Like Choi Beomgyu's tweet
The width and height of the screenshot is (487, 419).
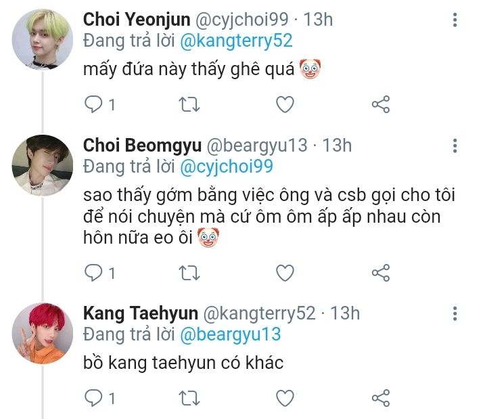tap(285, 273)
